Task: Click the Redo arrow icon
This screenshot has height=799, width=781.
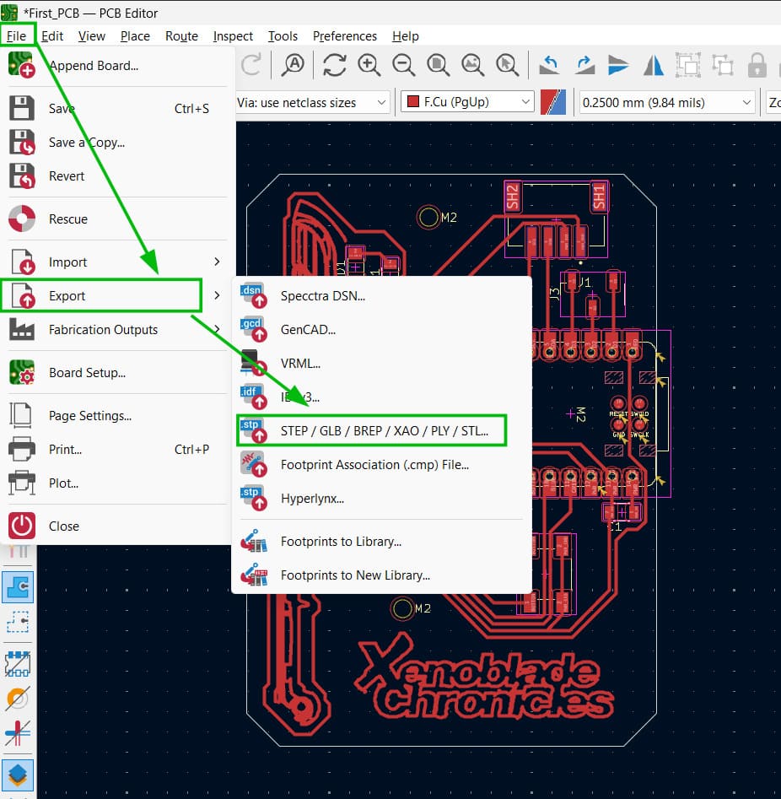Action: [x=250, y=65]
